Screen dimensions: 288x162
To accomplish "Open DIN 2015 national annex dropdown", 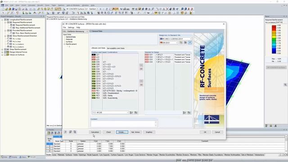I will point(177,43).
